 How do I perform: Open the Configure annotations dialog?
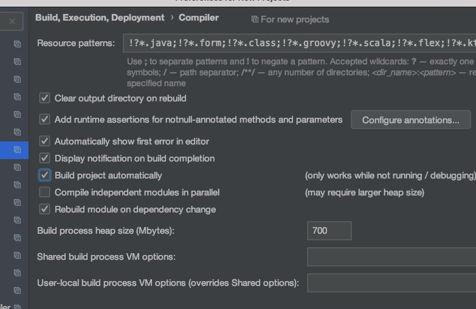[x=410, y=120]
